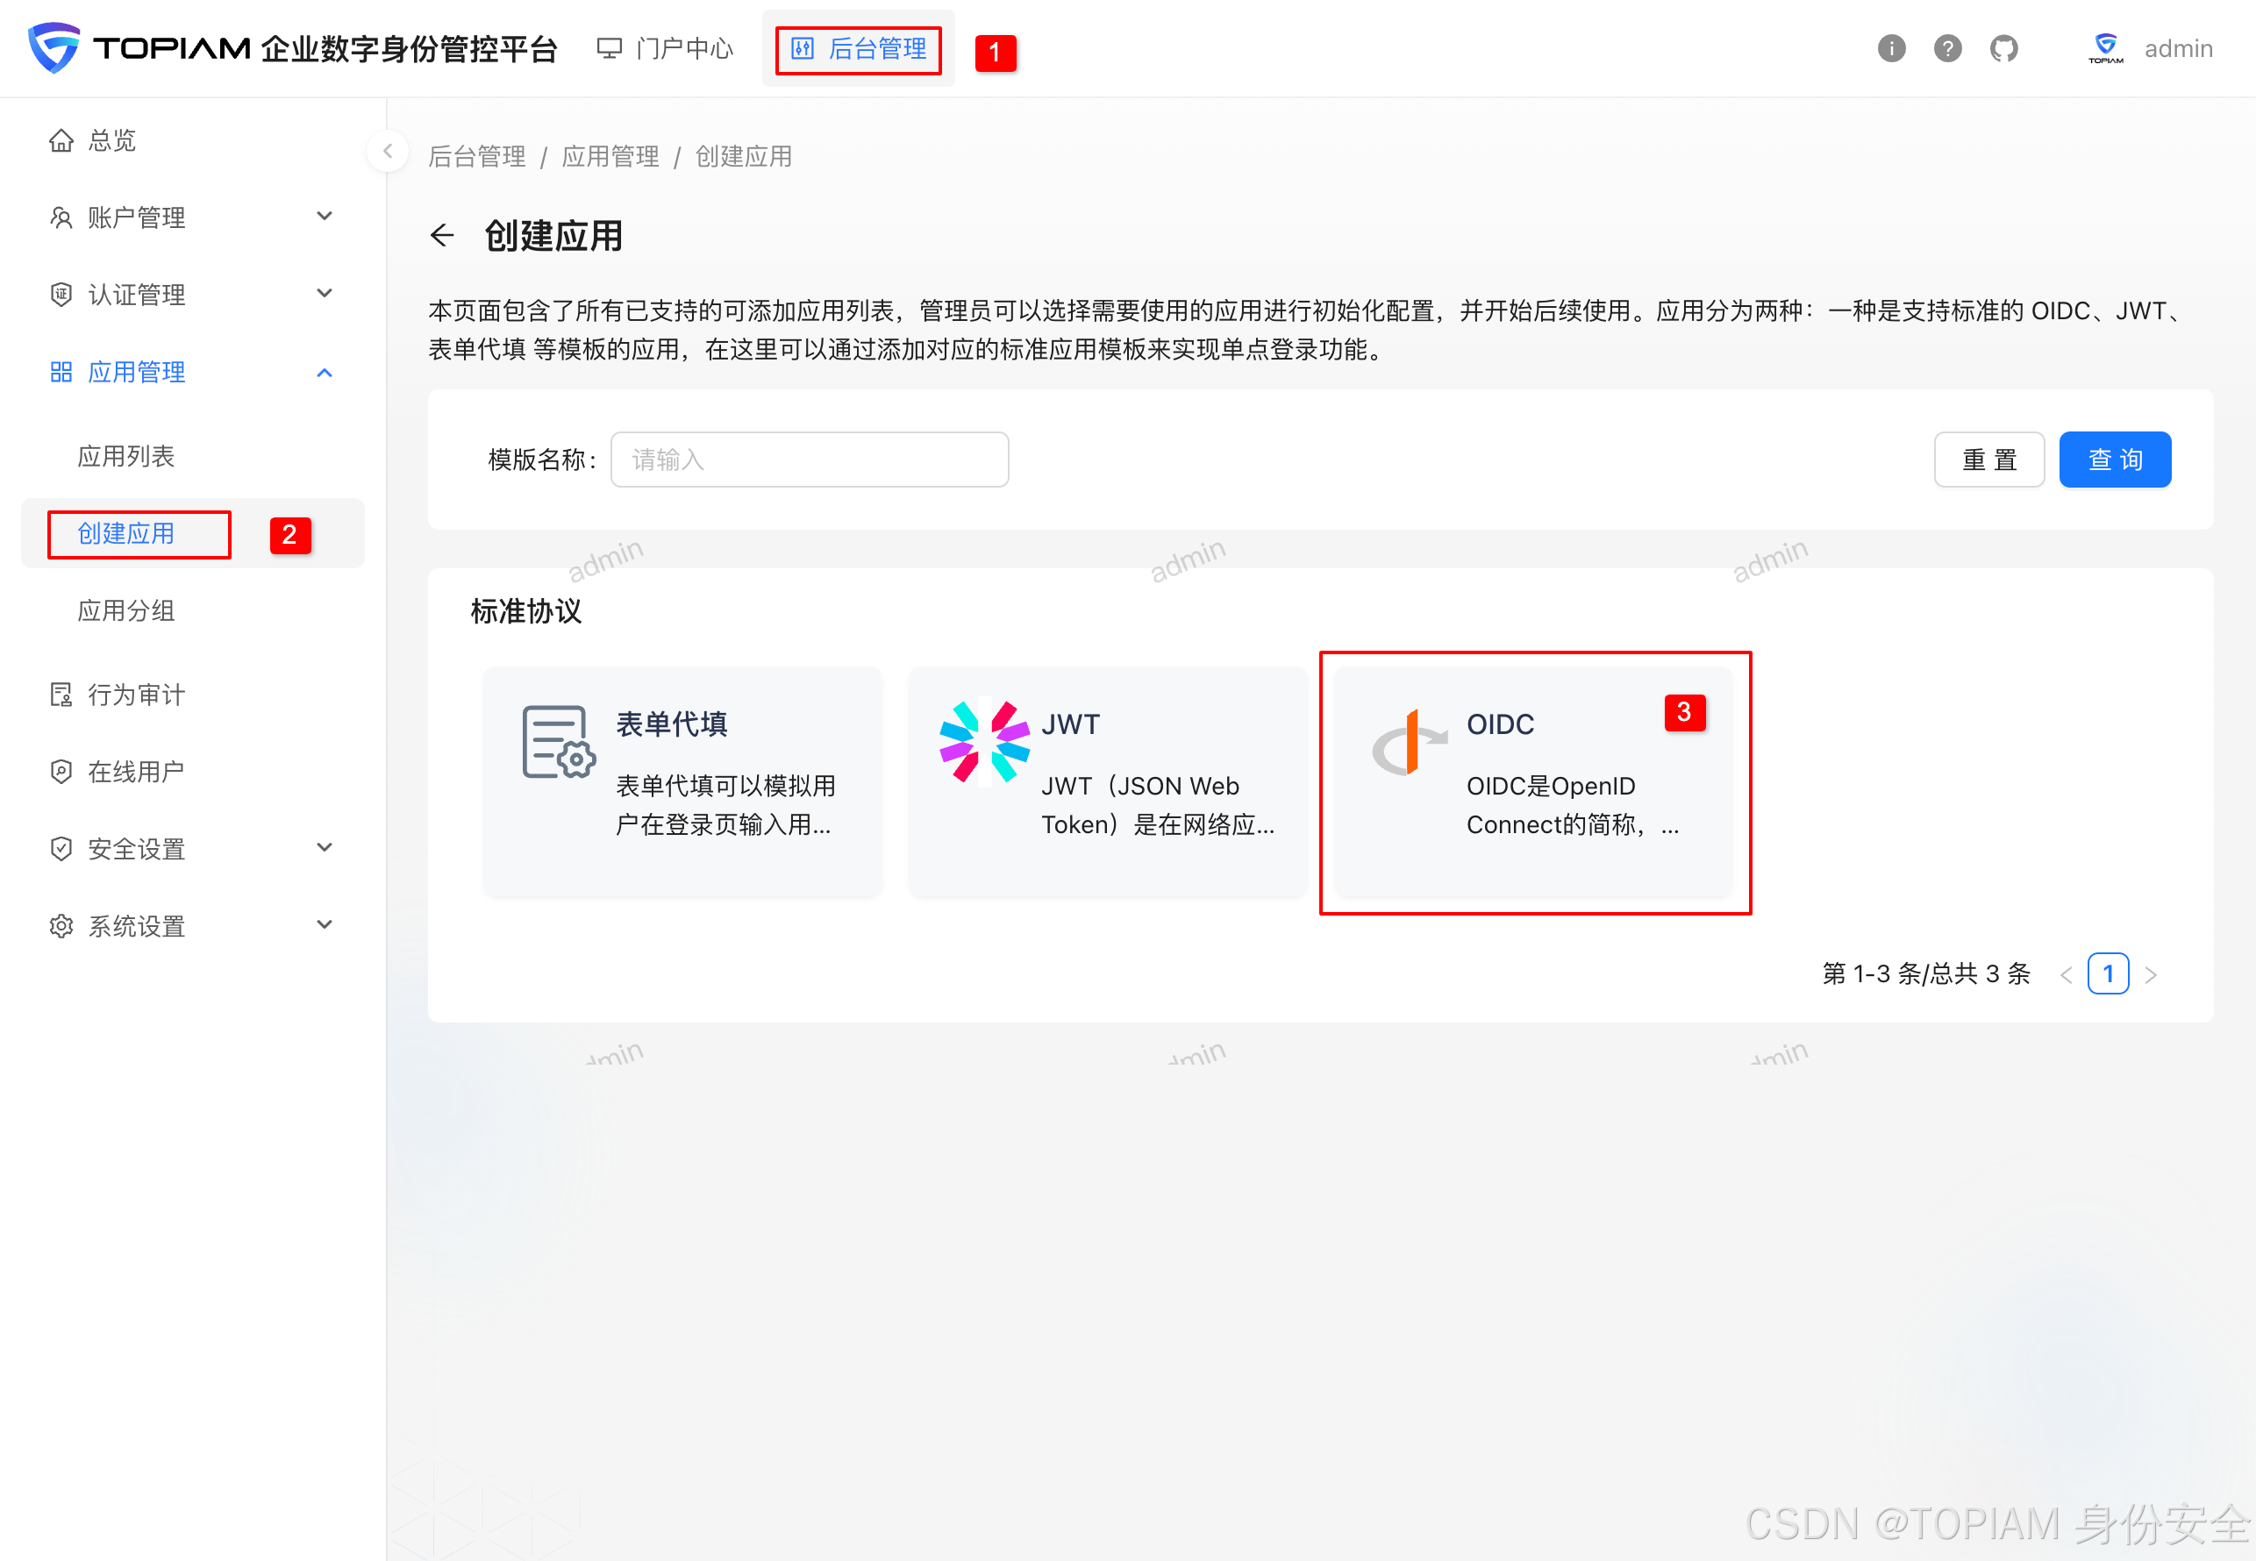Click the 账户管理 users icon
The image size is (2256, 1561).
(x=61, y=217)
